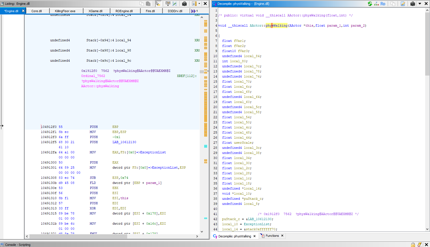This screenshot has height=247, width=430.
Task: Take a snapshot of the Decompile window
Action: (413, 4)
